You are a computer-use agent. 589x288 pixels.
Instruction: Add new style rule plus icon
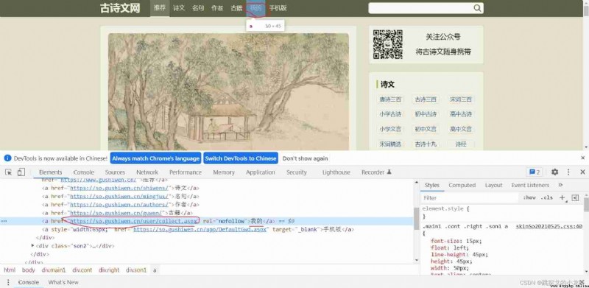coord(562,197)
